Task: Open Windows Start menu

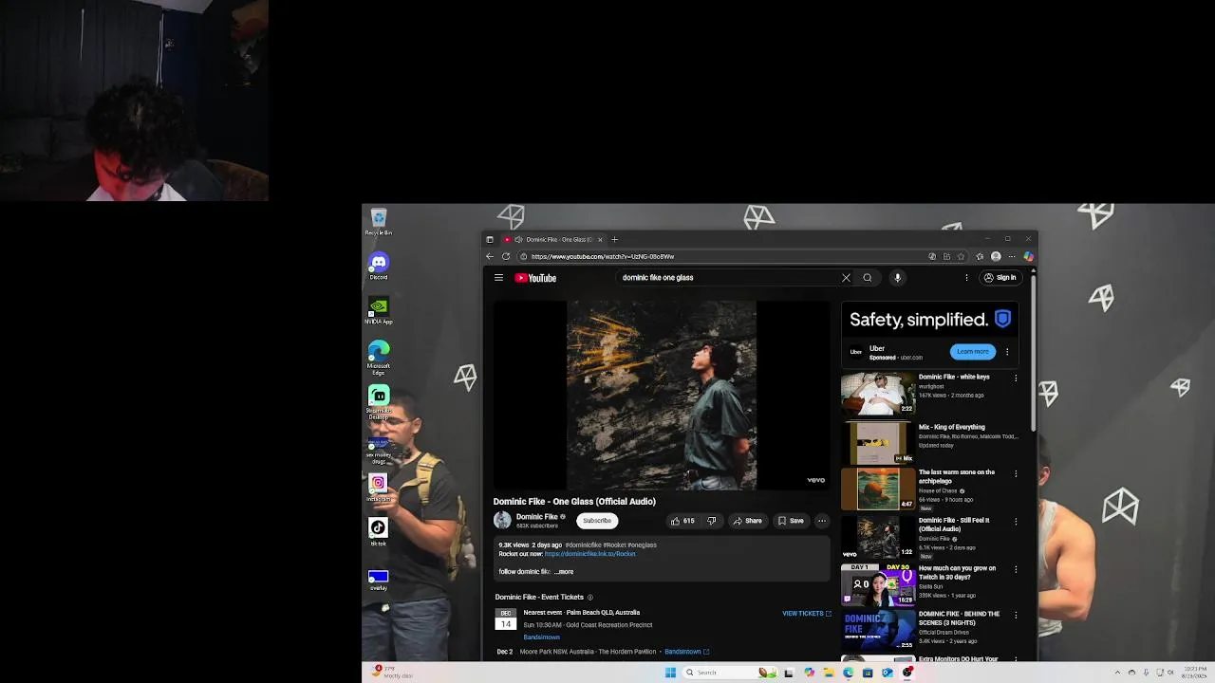Action: (670, 673)
